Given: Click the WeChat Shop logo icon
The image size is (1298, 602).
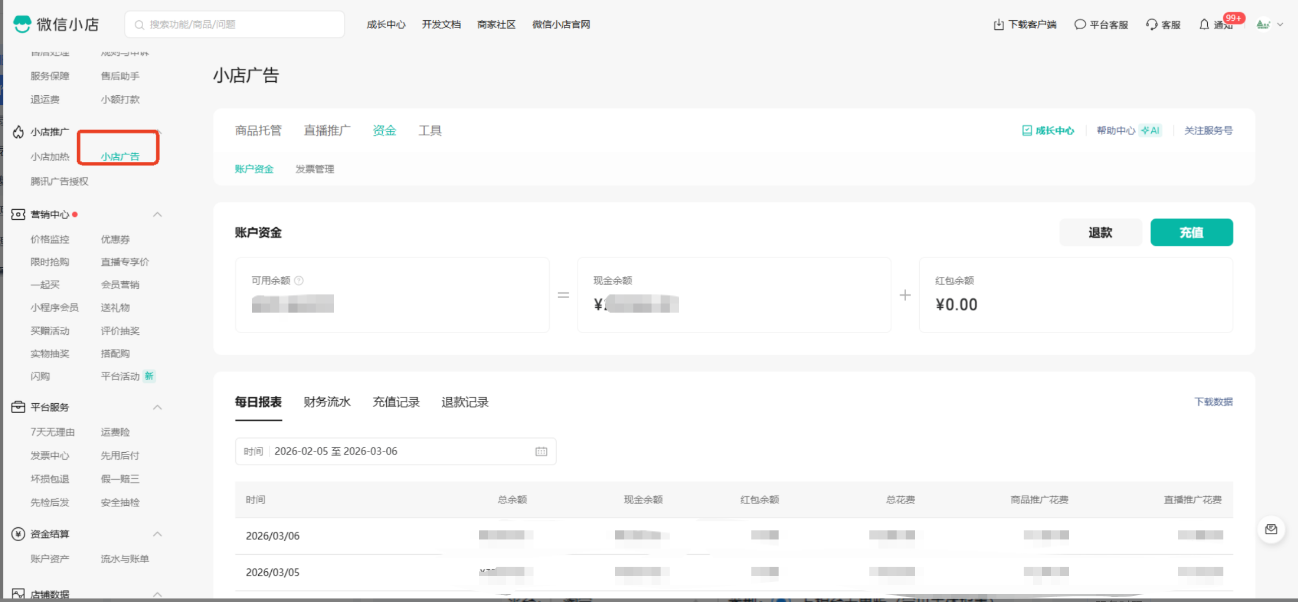Looking at the screenshot, I should tap(22, 24).
